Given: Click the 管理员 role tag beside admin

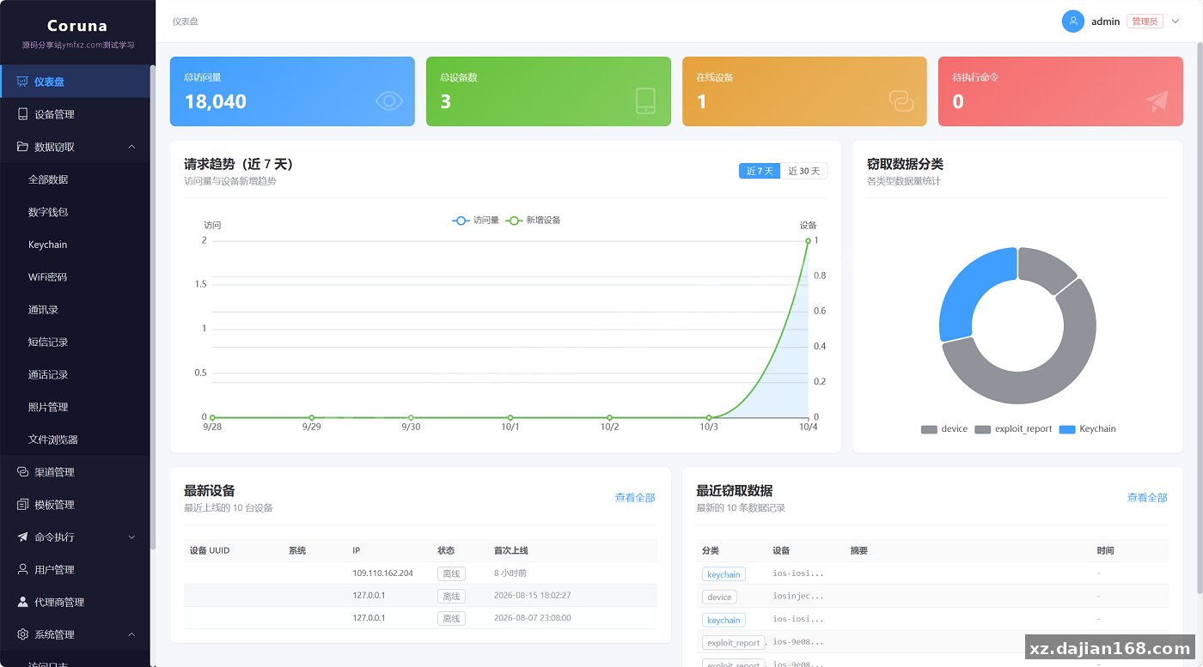Looking at the screenshot, I should [x=1145, y=21].
